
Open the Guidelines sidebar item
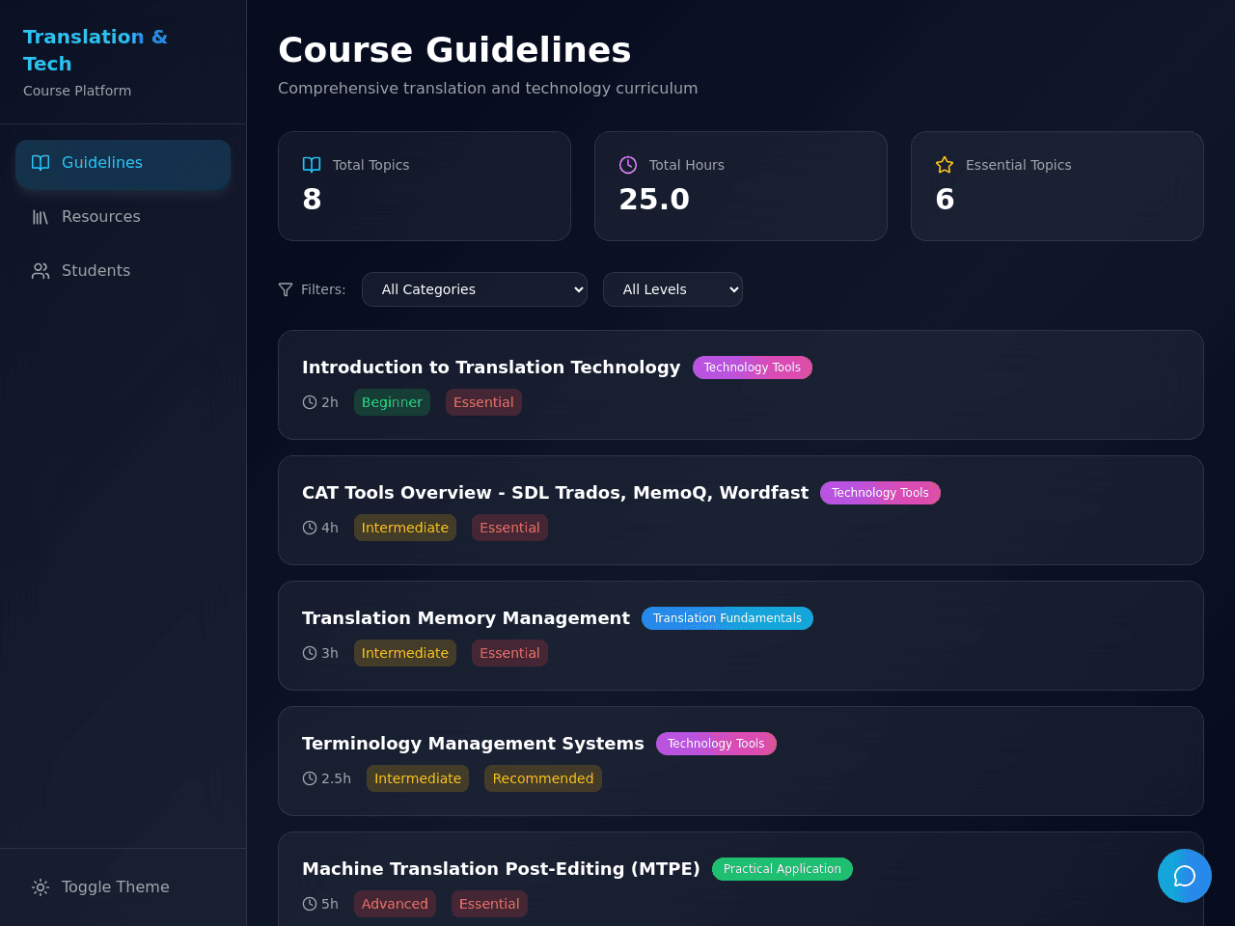pos(123,163)
